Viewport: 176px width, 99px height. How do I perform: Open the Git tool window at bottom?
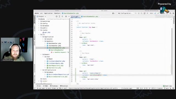39,86
